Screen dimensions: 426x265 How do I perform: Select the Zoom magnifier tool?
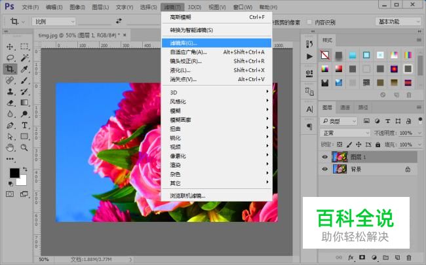click(24, 148)
